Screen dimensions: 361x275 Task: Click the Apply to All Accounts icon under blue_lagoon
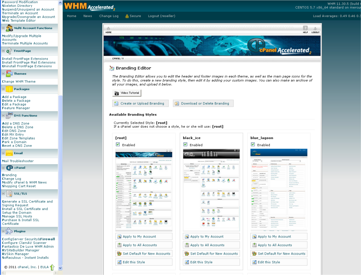pyautogui.click(x=254, y=245)
